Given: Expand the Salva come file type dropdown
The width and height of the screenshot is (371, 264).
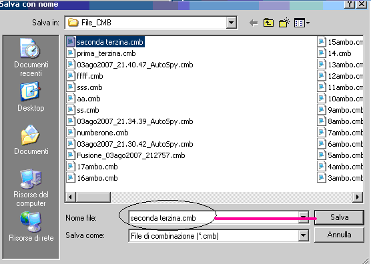Looking at the screenshot, I should (304, 235).
